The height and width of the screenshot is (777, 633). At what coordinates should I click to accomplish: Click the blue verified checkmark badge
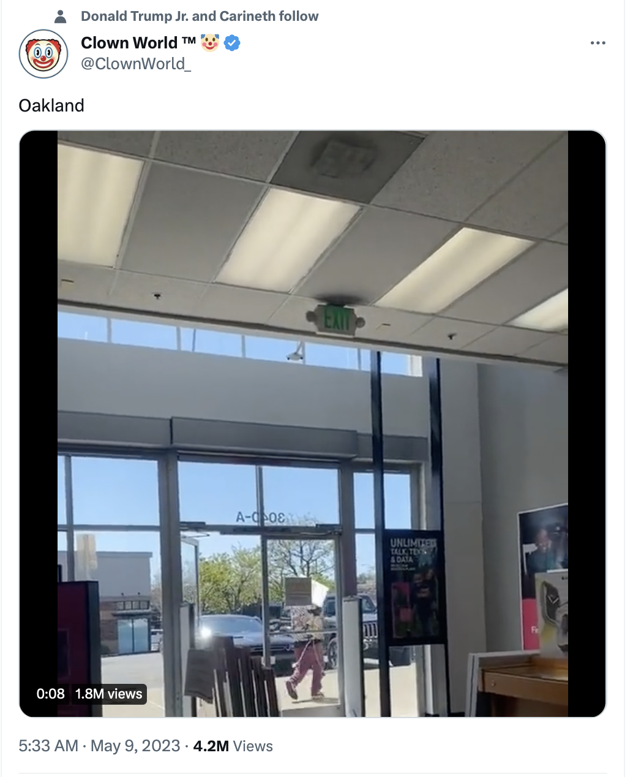(232, 43)
